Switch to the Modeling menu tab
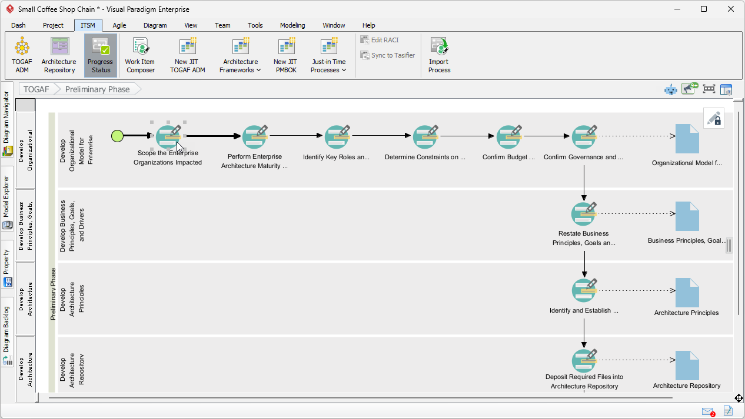 [292, 25]
